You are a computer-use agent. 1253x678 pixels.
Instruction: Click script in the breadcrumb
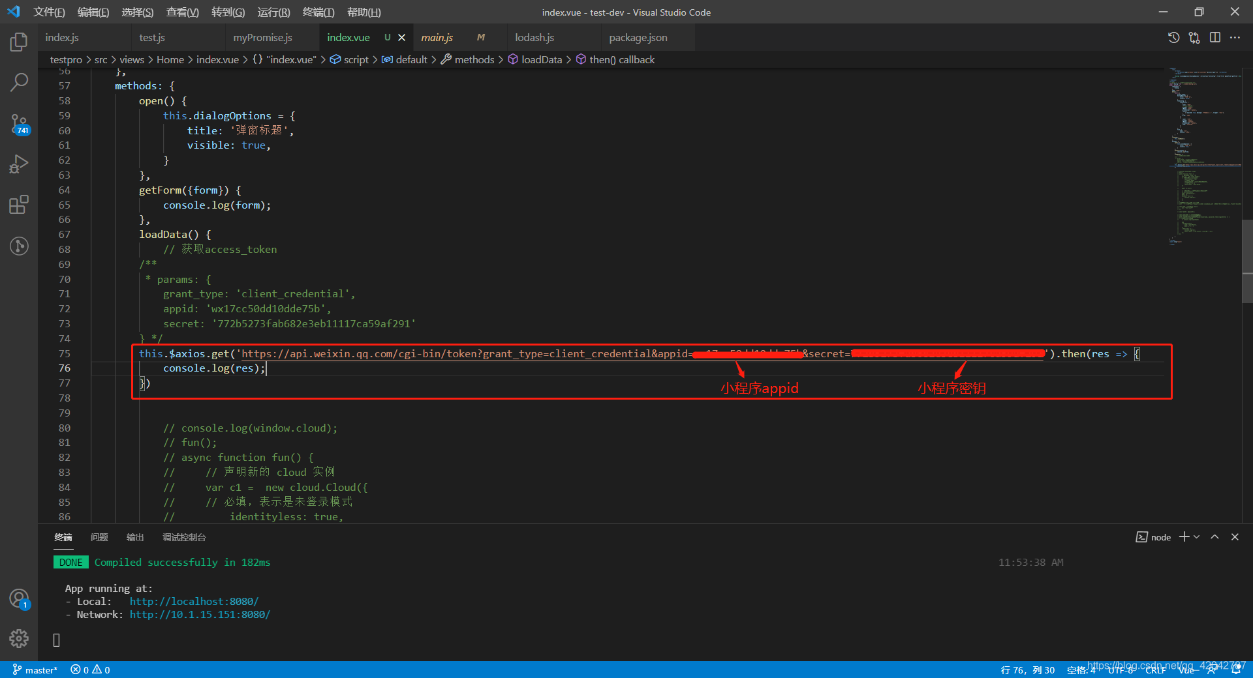pyautogui.click(x=349, y=59)
